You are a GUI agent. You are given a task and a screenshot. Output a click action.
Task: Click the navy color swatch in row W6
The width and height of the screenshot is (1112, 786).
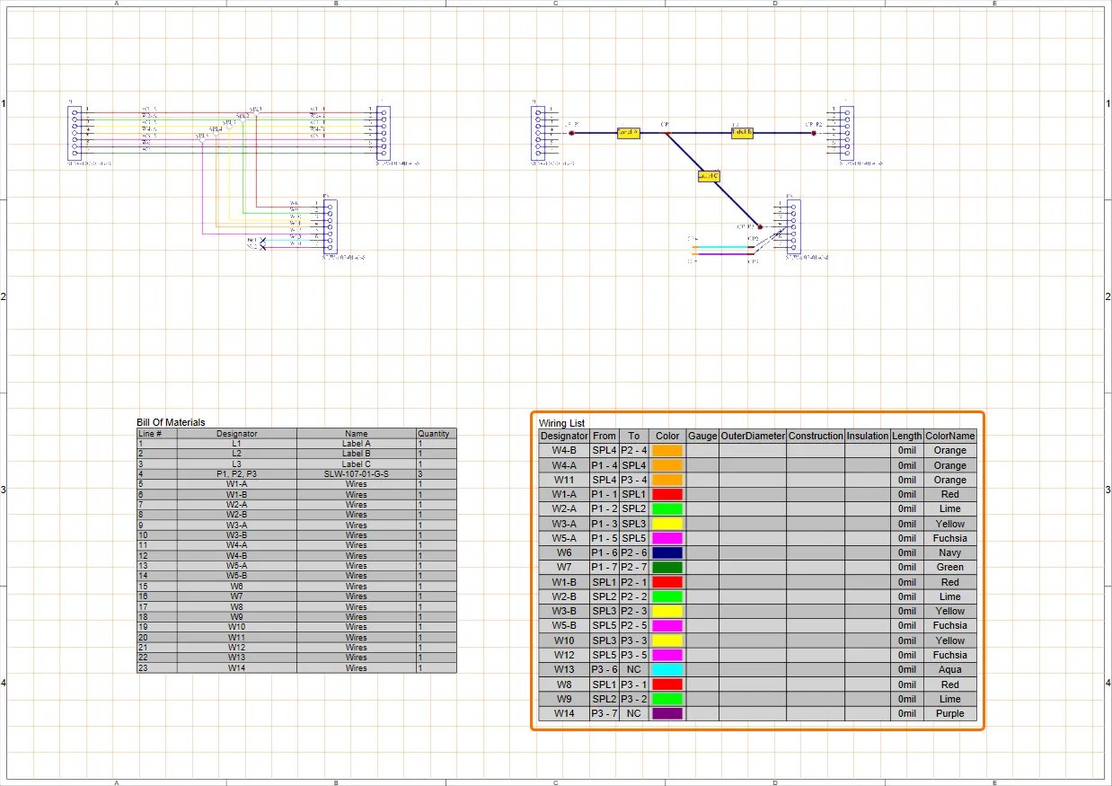point(667,552)
